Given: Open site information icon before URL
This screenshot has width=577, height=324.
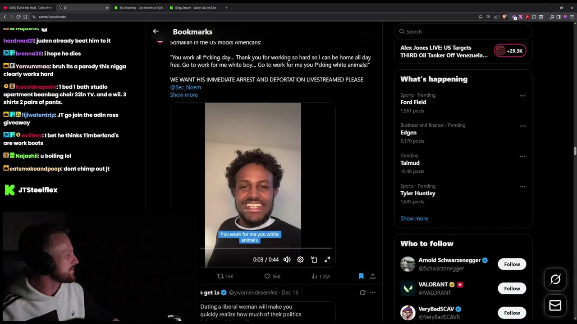Looking at the screenshot, I should (x=34, y=17).
